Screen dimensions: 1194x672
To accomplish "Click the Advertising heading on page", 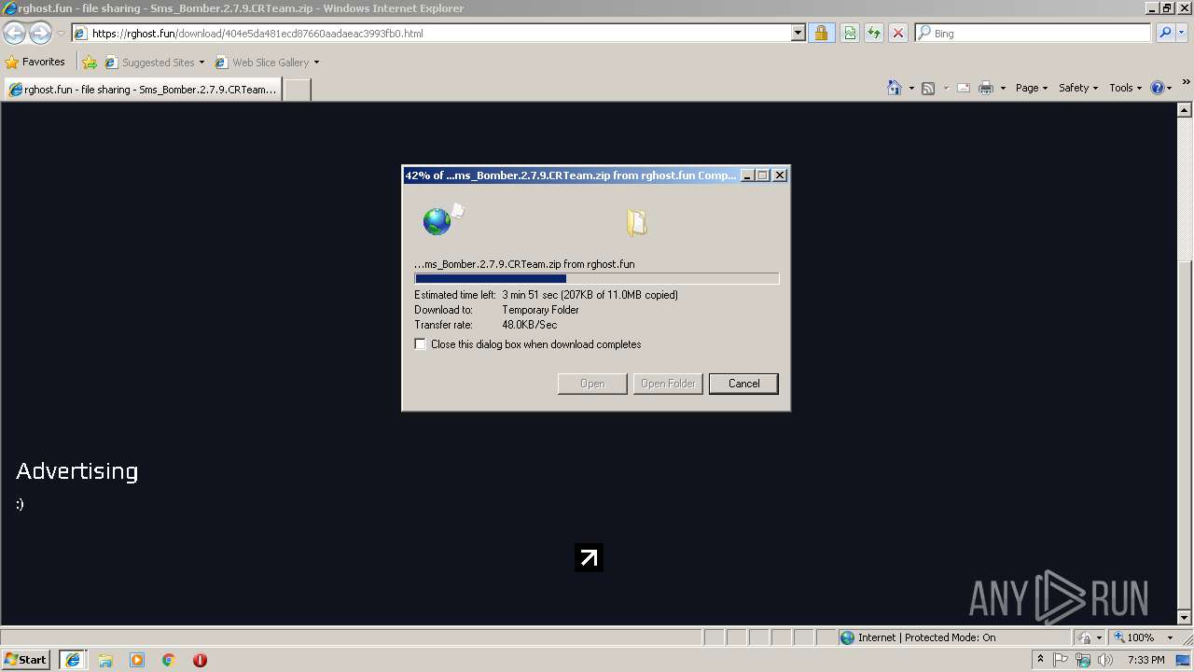I will [x=76, y=470].
